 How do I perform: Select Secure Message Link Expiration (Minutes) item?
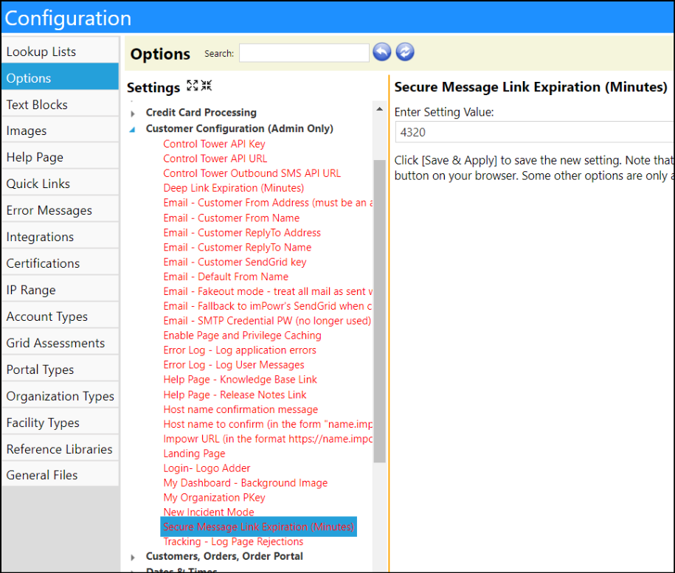(258, 527)
